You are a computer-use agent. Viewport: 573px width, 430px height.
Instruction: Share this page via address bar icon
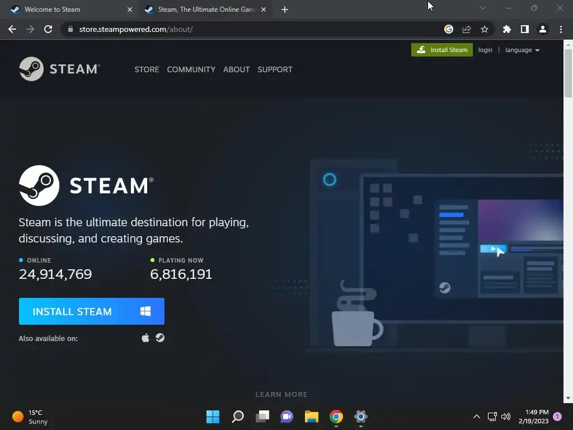[x=467, y=29]
